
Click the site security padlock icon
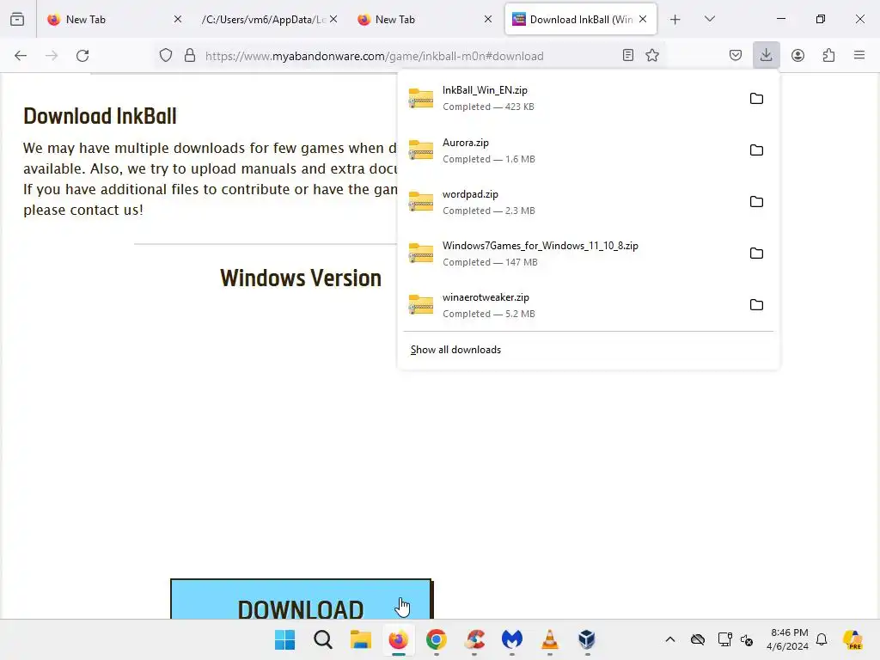[190, 56]
